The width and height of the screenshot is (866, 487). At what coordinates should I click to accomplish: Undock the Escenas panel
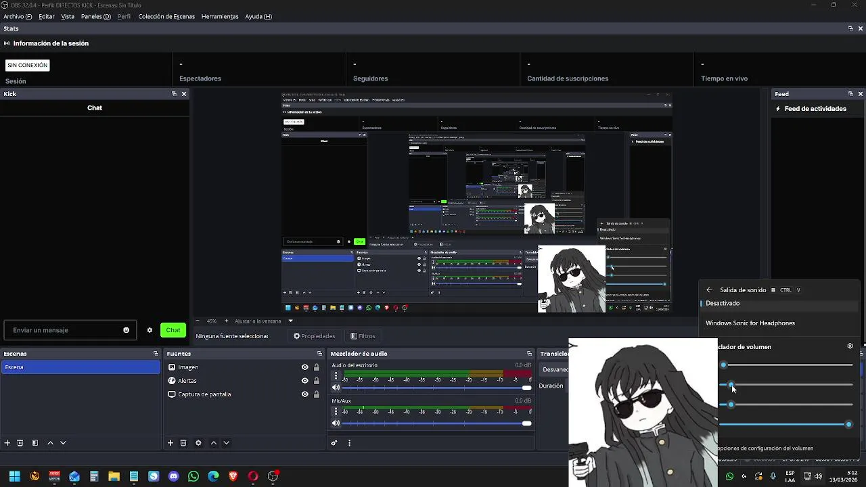click(x=156, y=354)
